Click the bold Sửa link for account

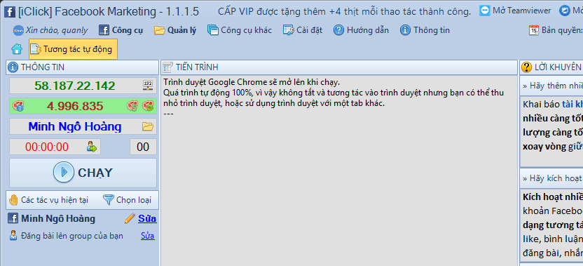[x=147, y=219]
